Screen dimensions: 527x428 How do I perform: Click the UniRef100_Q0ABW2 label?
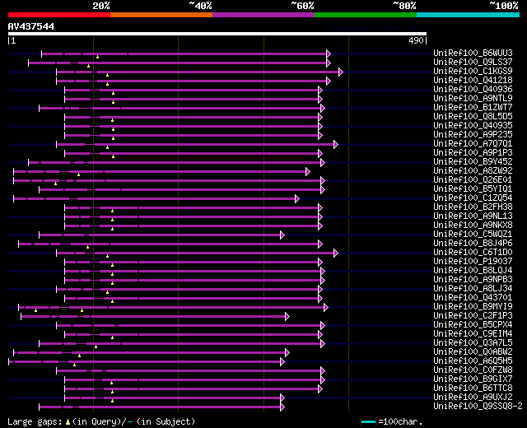pos(473,352)
